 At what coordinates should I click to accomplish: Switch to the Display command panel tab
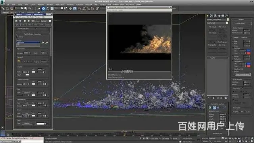(x=223, y=16)
